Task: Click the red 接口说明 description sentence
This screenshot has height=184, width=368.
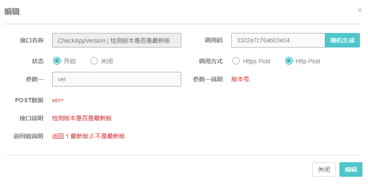Action: [x=82, y=118]
